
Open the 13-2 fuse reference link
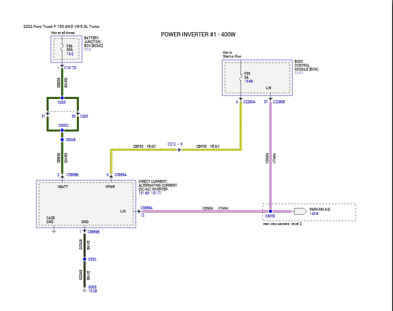pos(70,54)
